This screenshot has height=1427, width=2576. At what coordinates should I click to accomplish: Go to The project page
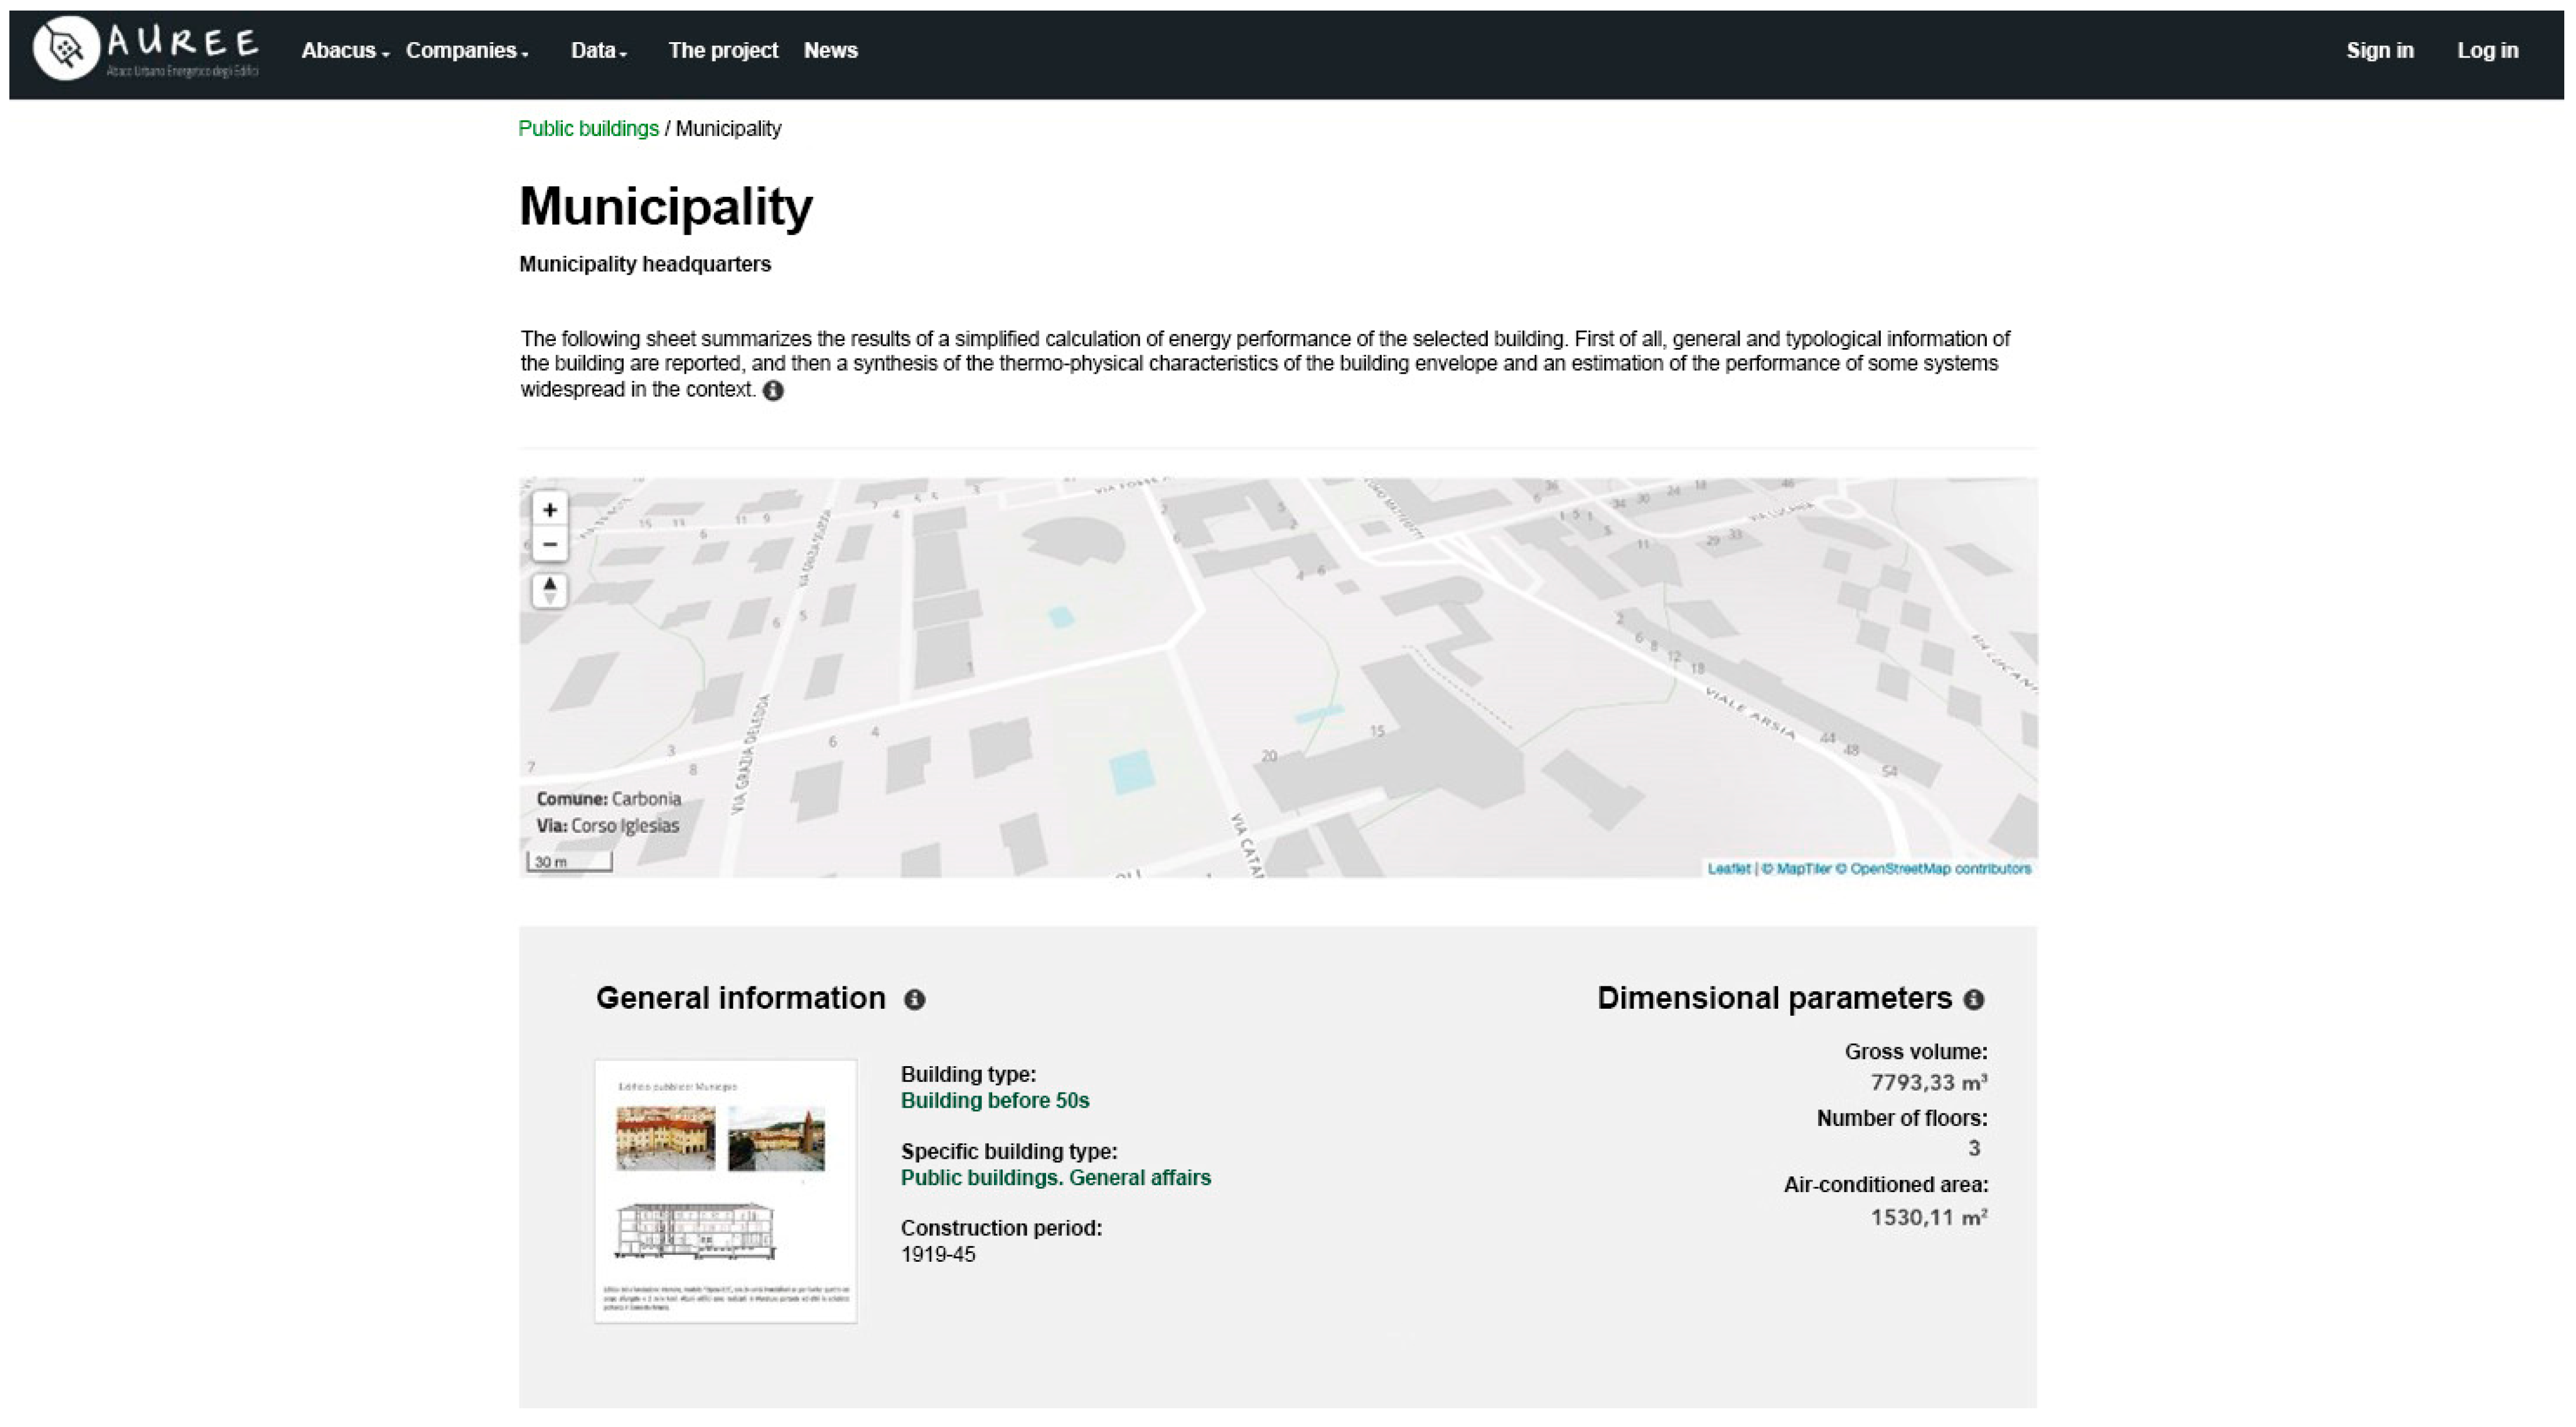click(x=722, y=50)
